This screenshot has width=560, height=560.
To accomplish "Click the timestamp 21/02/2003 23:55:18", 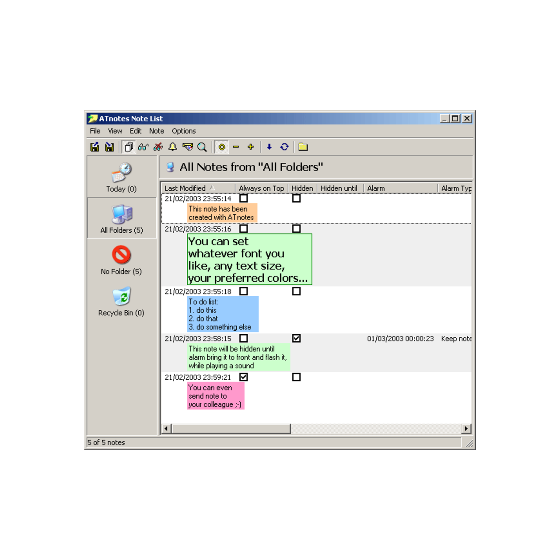I will pyautogui.click(x=198, y=291).
